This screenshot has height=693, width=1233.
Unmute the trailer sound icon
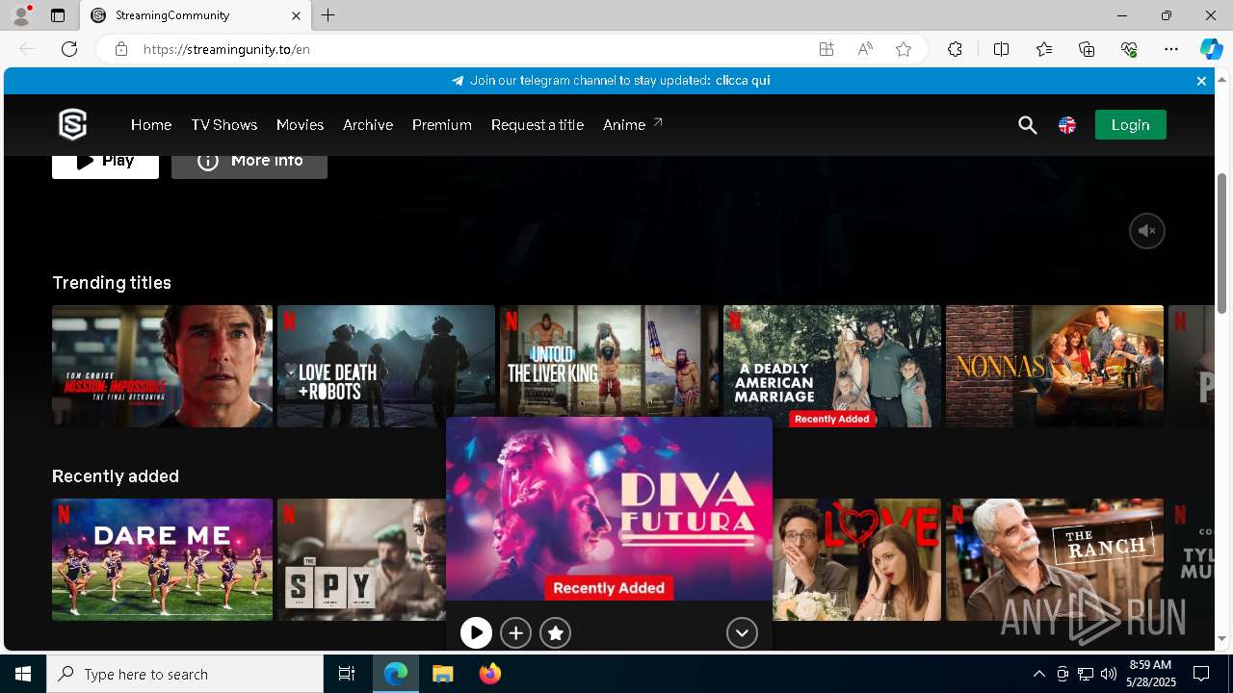point(1147,231)
